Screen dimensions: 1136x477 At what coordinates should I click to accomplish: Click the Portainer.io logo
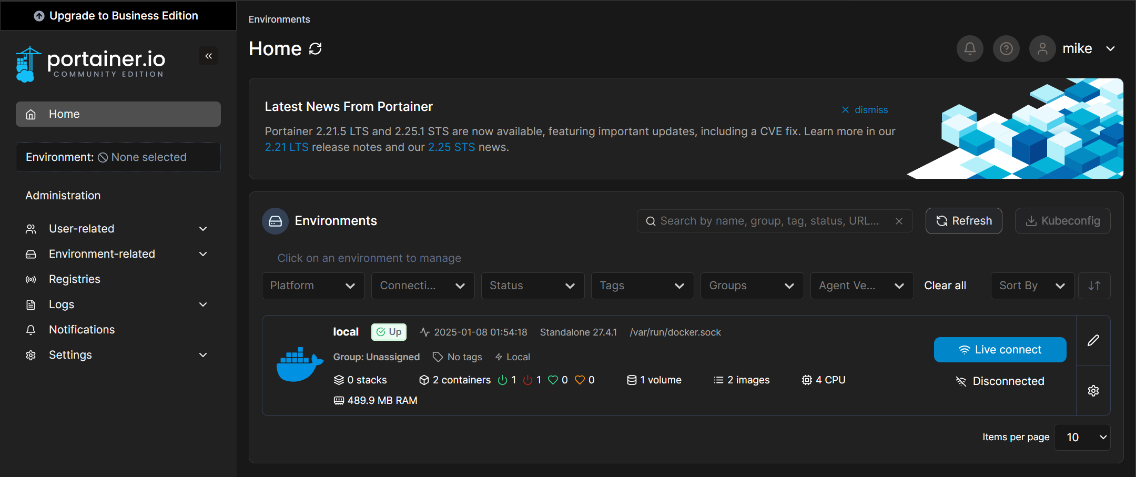pyautogui.click(x=90, y=64)
